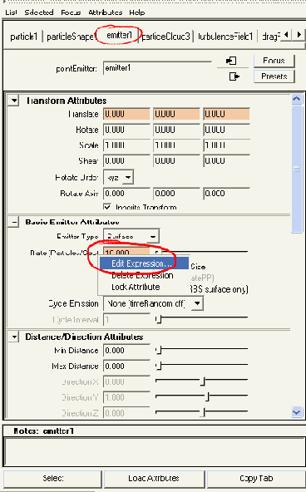
Task: Click the Shear Z field
Action: pos(227,160)
